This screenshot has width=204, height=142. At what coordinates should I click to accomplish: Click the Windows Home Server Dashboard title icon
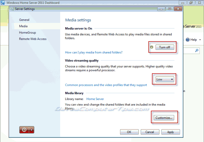2,3
